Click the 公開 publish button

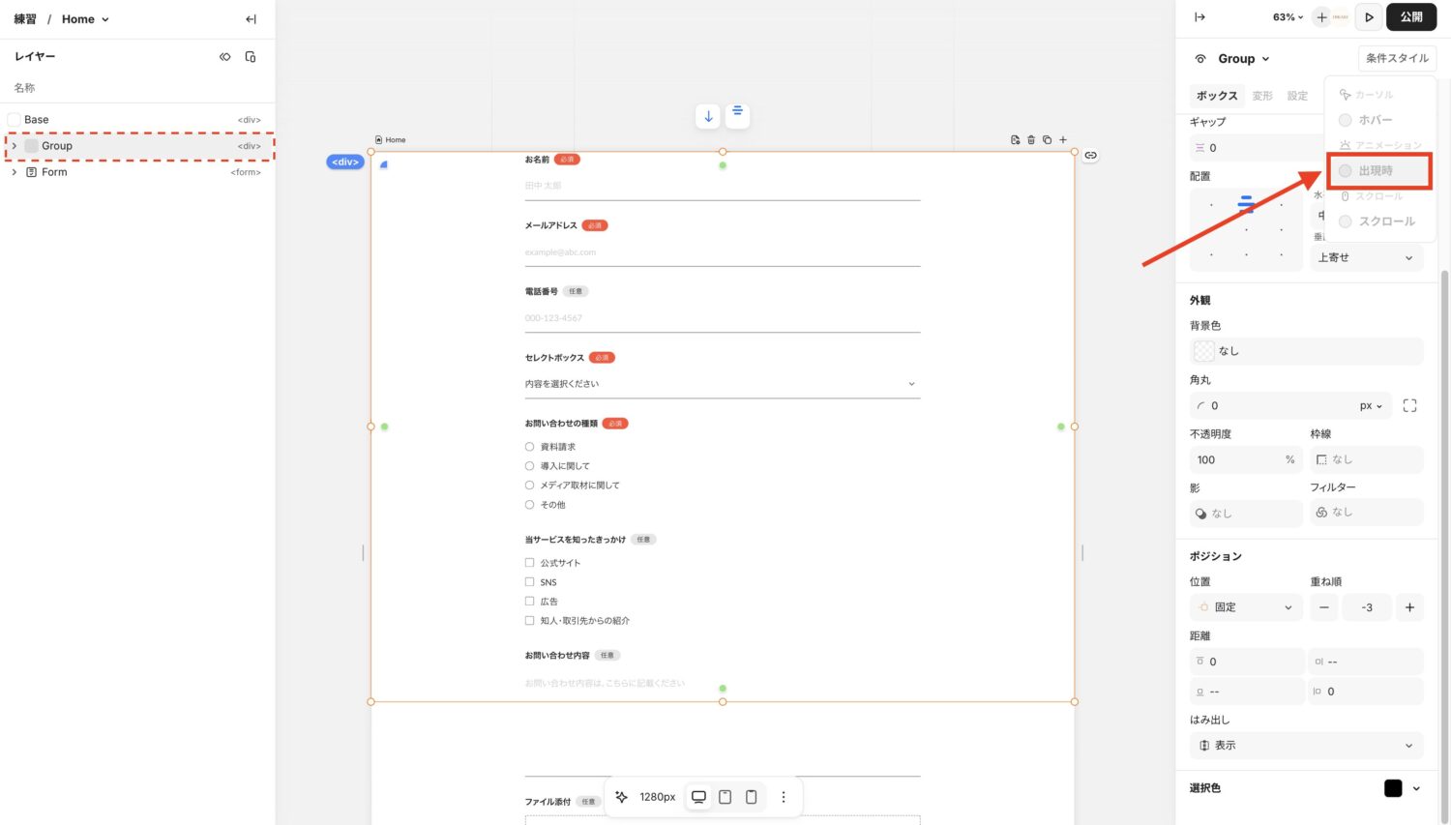[1410, 17]
